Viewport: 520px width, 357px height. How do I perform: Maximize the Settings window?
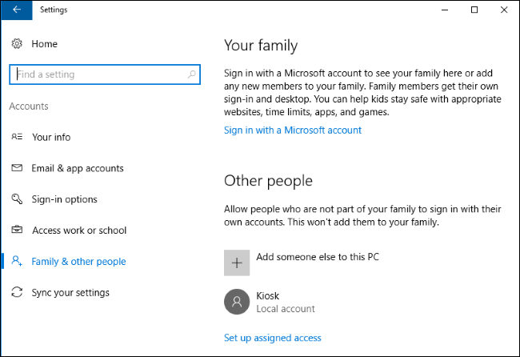click(x=474, y=10)
